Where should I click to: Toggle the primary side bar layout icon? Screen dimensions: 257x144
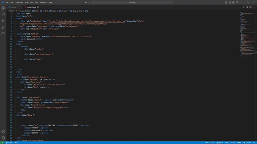point(226,3)
